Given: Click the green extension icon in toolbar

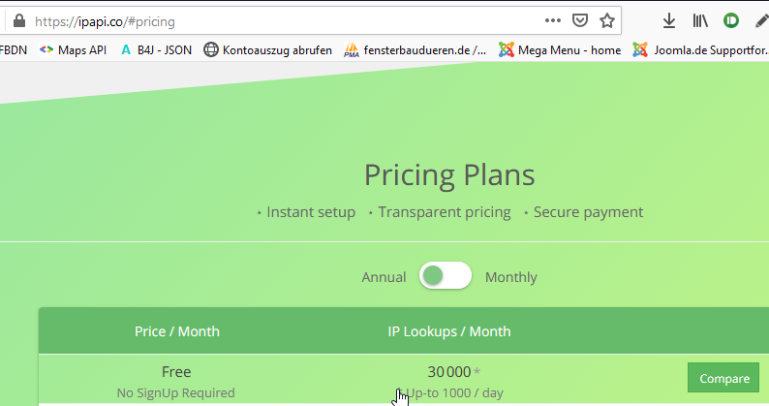Looking at the screenshot, I should click(731, 20).
